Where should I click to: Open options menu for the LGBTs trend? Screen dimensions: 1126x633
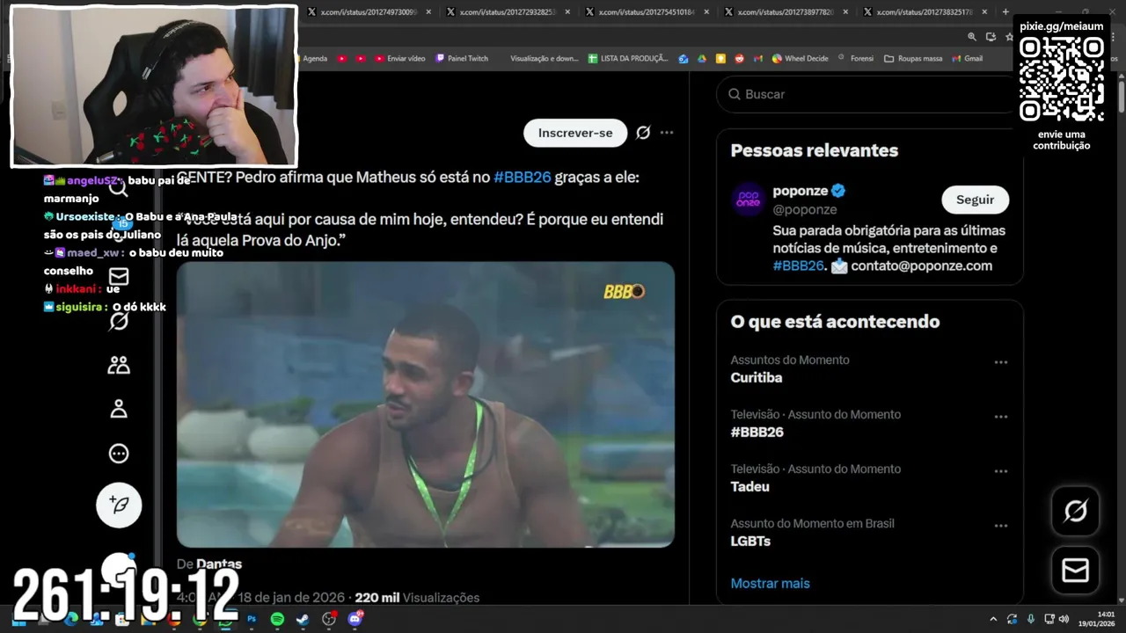pos(1000,526)
